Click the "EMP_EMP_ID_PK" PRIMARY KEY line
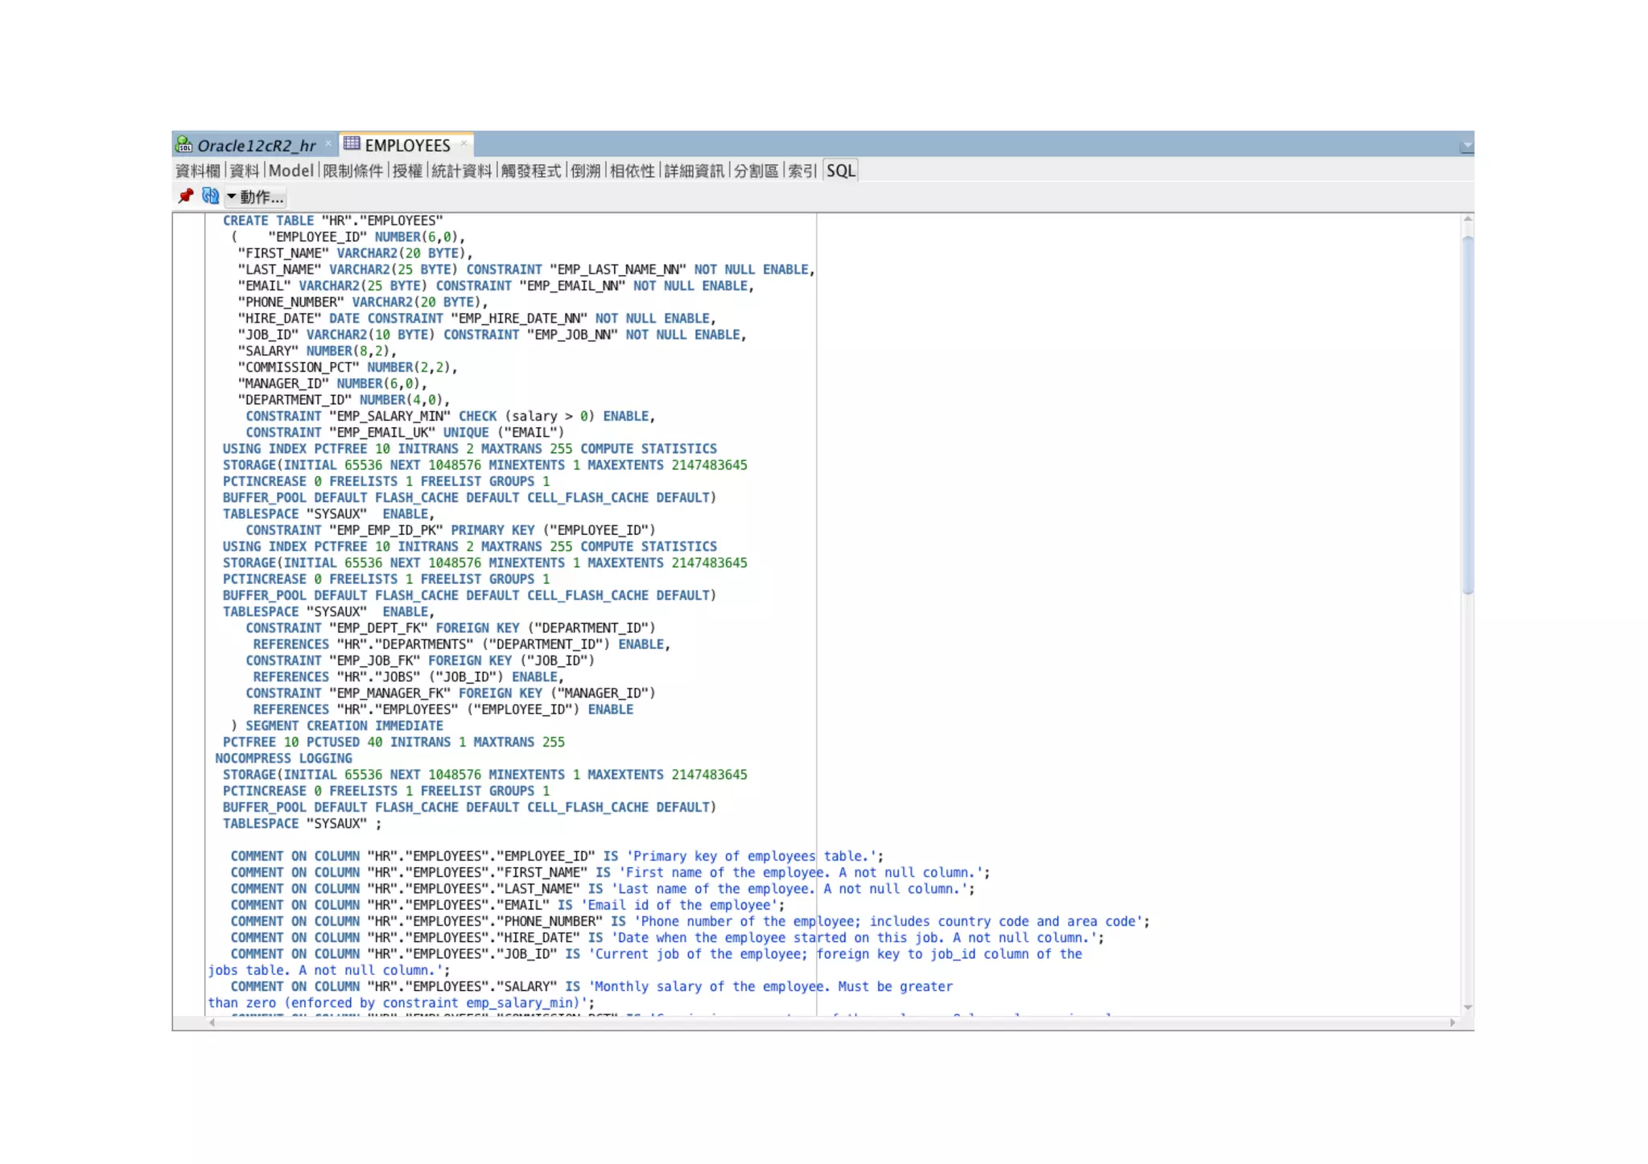Screen dimensions: 1648x1164 [450, 530]
